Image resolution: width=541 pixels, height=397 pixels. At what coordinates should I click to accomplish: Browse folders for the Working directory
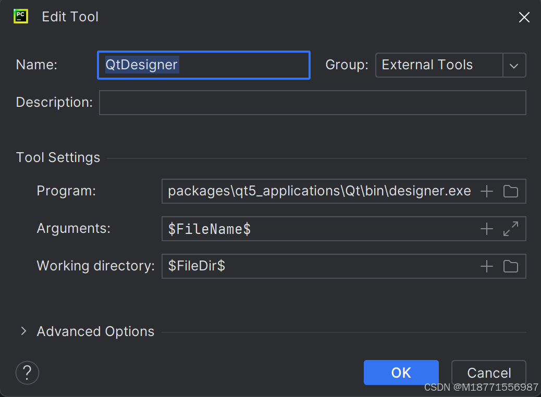click(x=510, y=266)
